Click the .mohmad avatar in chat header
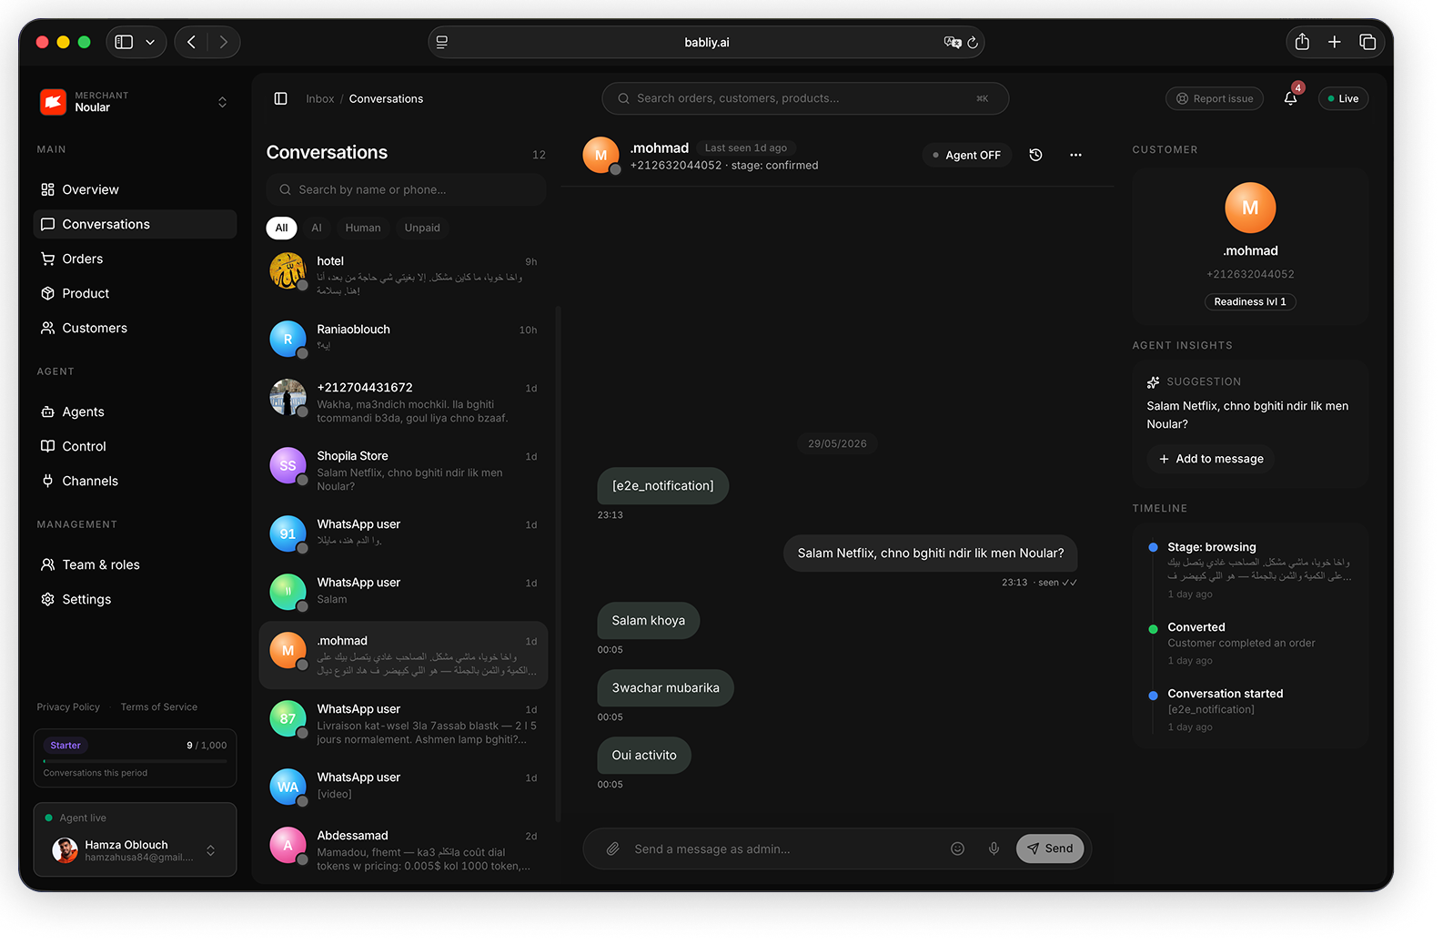 [x=600, y=156]
